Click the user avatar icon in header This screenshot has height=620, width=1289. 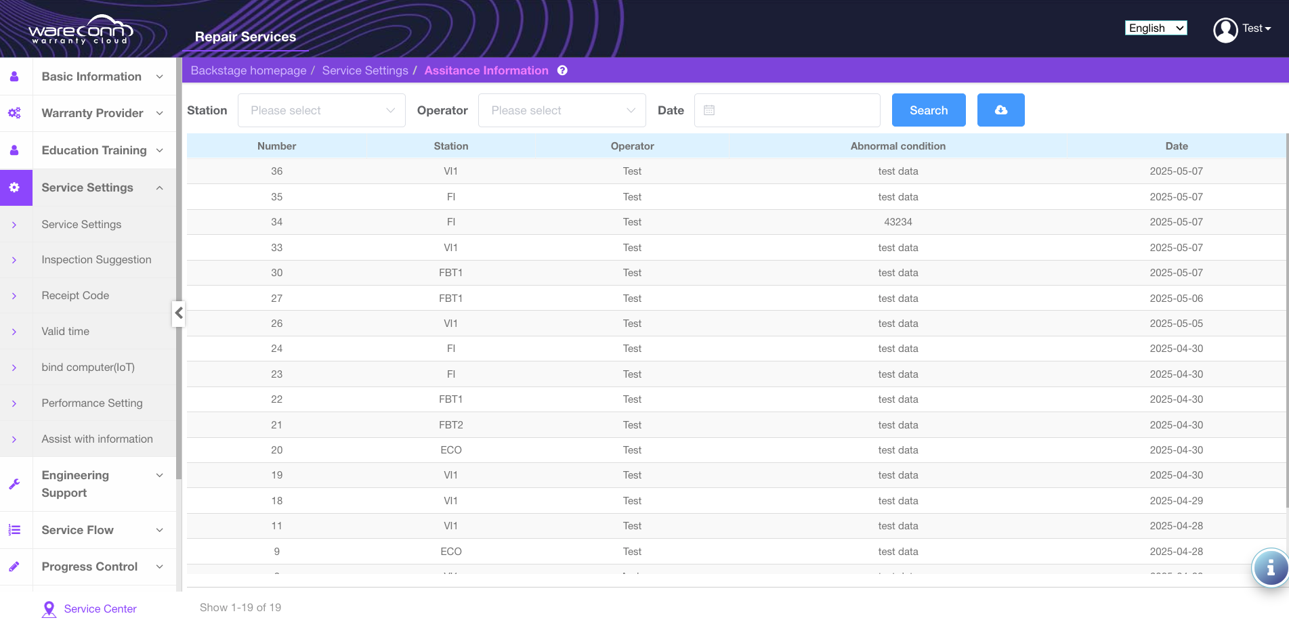point(1225,29)
